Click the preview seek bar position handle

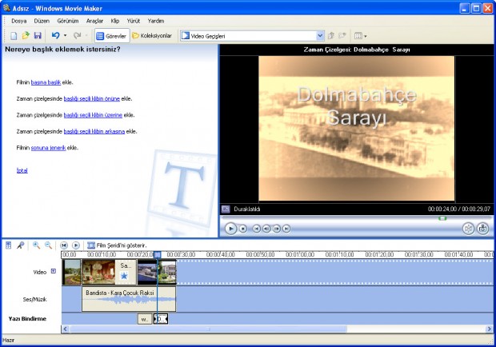(442, 218)
